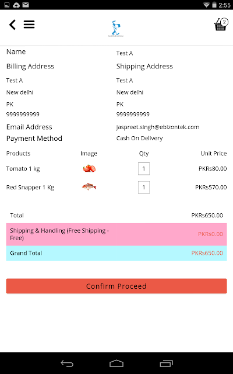Tap the back arrow icon
Image resolution: width=233 pixels, height=374 pixels.
coord(12,25)
